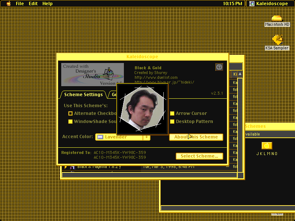Click the Ki… column header in list window
This screenshot has width=295, height=221.
tap(235, 74)
